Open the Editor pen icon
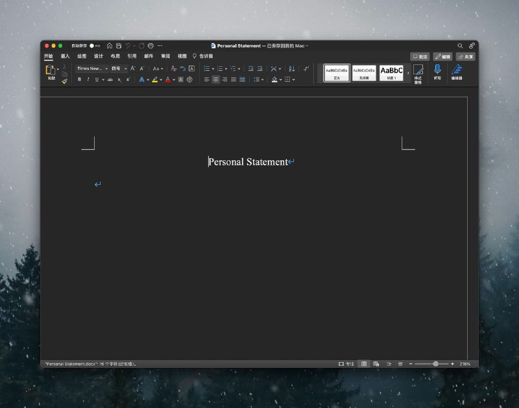Screen dimensions: 519x408 457,69
